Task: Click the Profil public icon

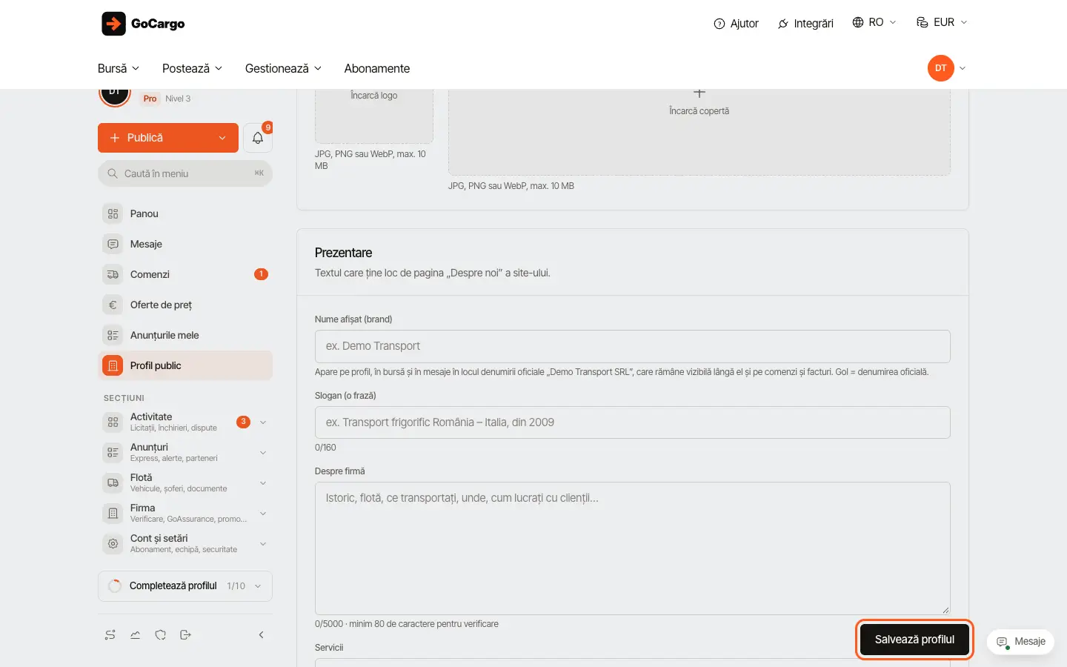Action: [113, 365]
